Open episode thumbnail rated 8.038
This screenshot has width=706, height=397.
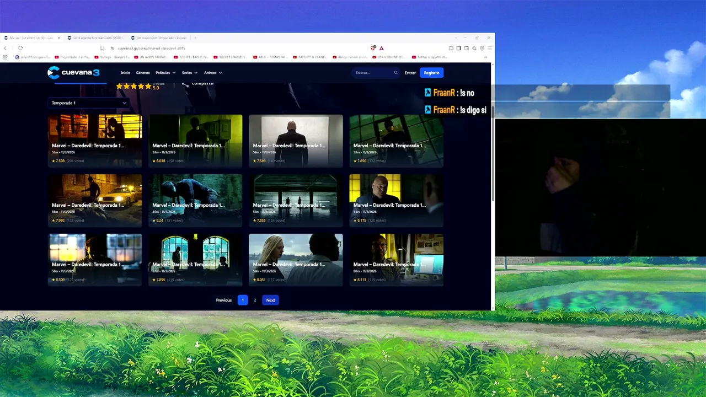tap(195, 141)
